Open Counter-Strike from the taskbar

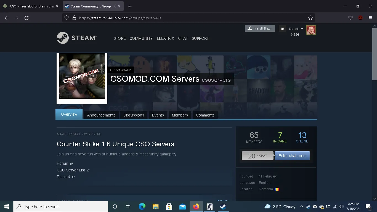pyautogui.click(x=210, y=206)
